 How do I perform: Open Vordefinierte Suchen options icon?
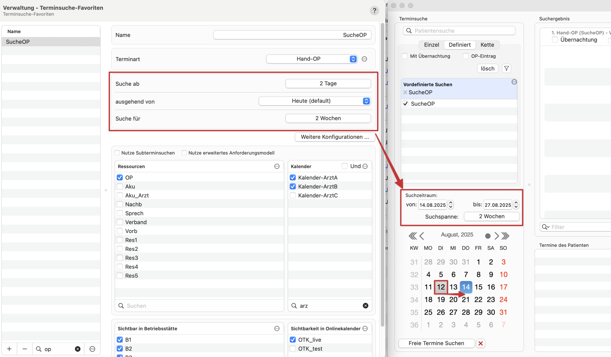pos(514,82)
